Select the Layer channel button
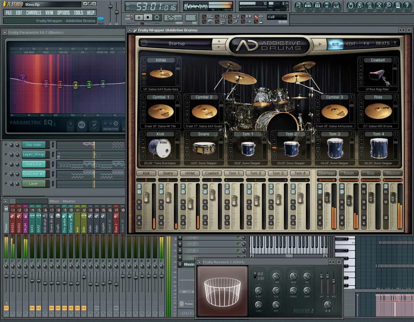 coord(34,184)
